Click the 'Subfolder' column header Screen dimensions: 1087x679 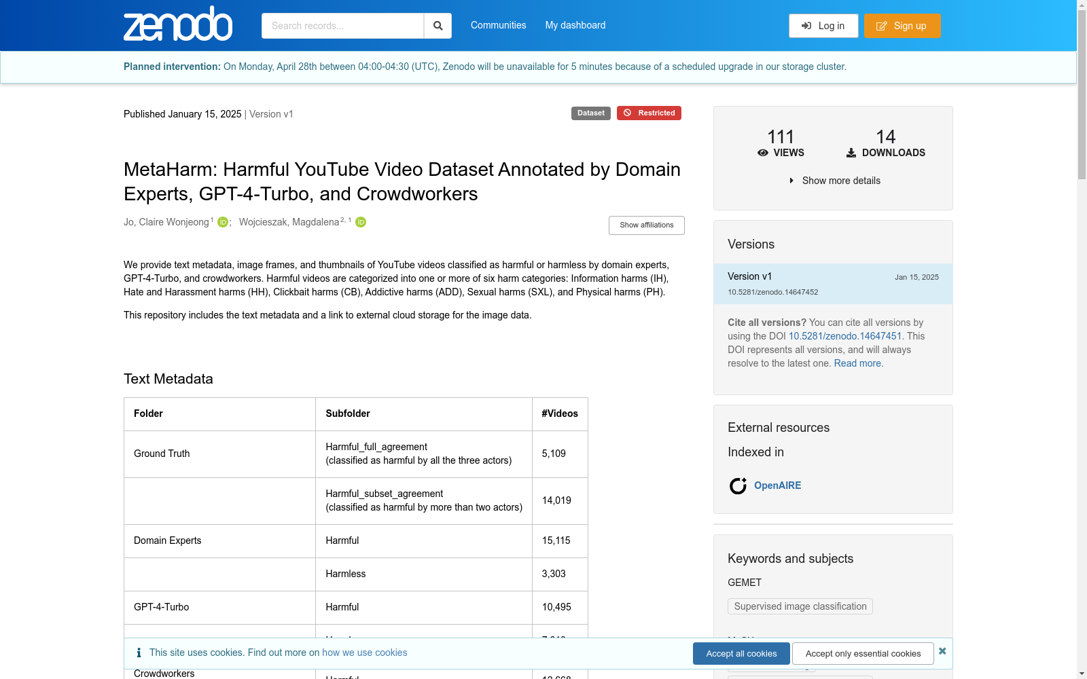(424, 414)
